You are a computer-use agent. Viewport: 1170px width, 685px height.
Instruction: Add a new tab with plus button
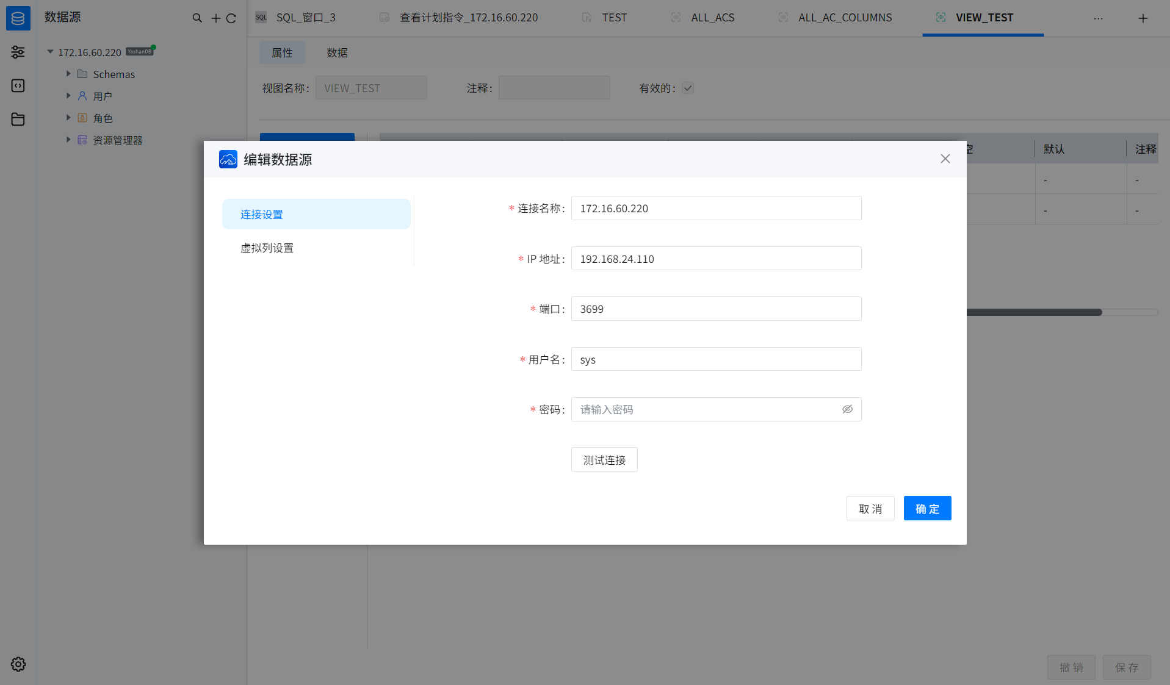tap(1143, 18)
